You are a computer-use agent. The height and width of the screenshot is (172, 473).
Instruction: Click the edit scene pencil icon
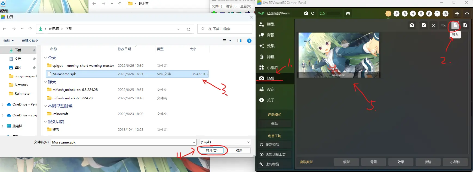pos(424,25)
